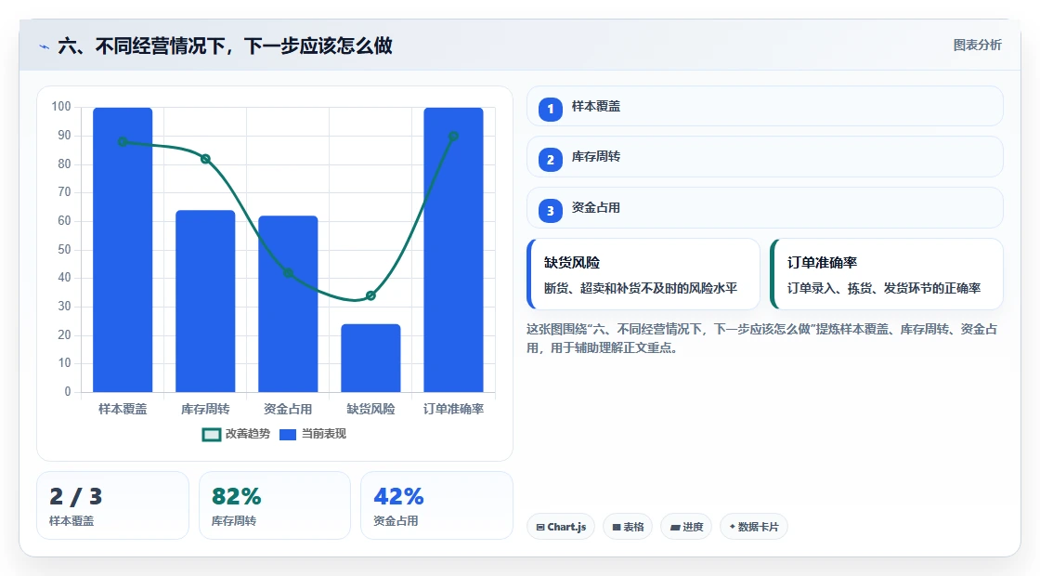Click trend line point on 订单准确率
Image resolution: width=1040 pixels, height=576 pixels.
click(454, 136)
